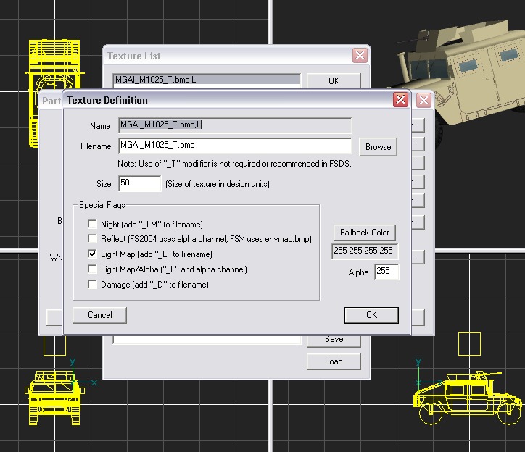Click the Browse button for filename
Image resolution: width=525 pixels, height=452 pixels.
tap(378, 146)
